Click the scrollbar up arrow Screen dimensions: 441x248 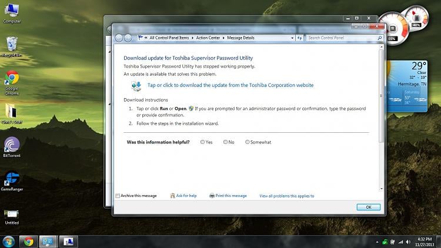tap(382, 47)
